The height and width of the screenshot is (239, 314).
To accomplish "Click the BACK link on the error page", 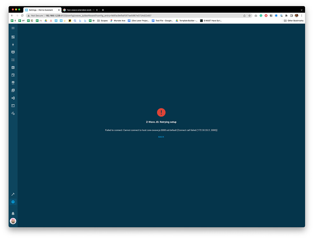I will [161, 137].
